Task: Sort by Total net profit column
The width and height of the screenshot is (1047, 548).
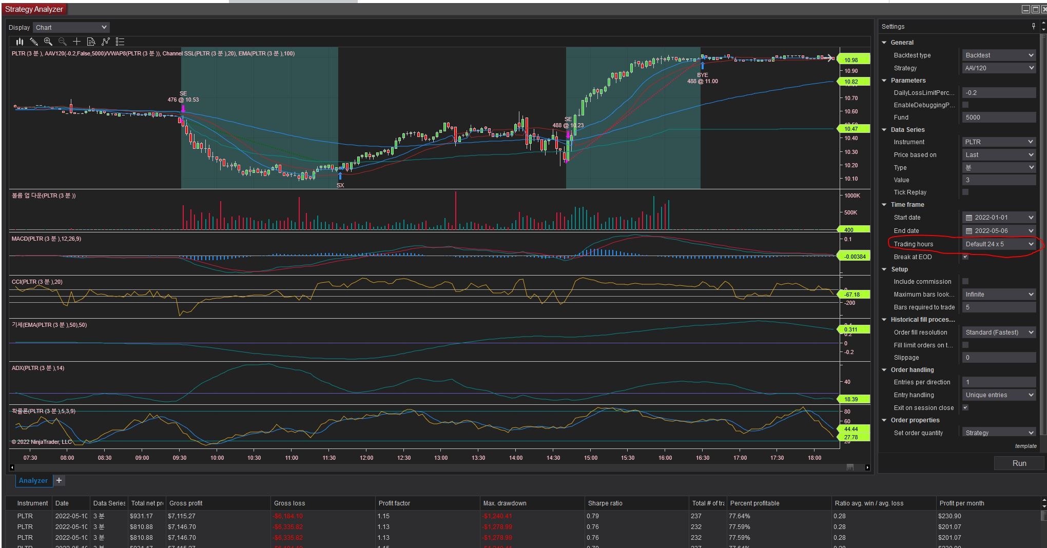Action: tap(147, 503)
